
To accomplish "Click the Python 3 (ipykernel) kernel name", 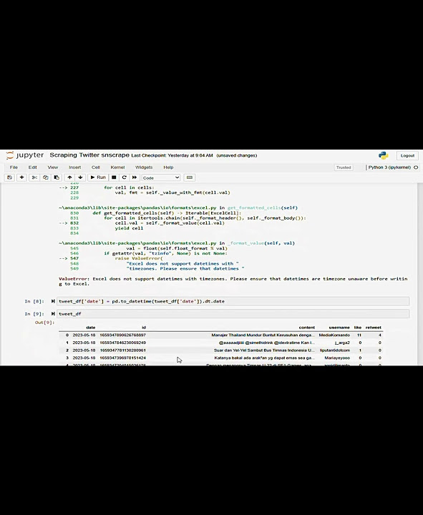I will 389,167.
